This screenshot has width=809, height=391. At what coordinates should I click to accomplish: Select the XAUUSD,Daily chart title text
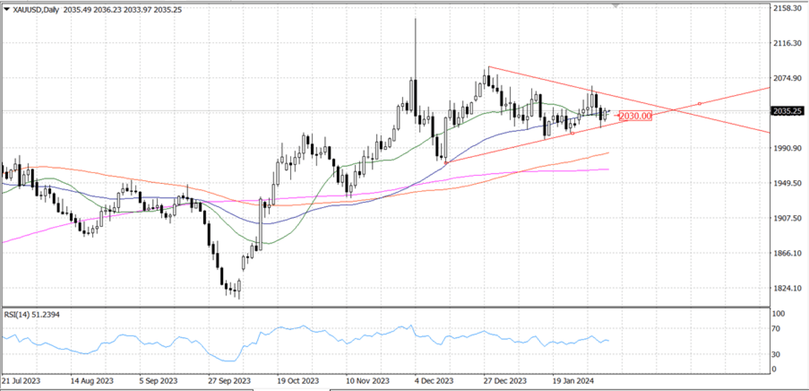click(36, 10)
